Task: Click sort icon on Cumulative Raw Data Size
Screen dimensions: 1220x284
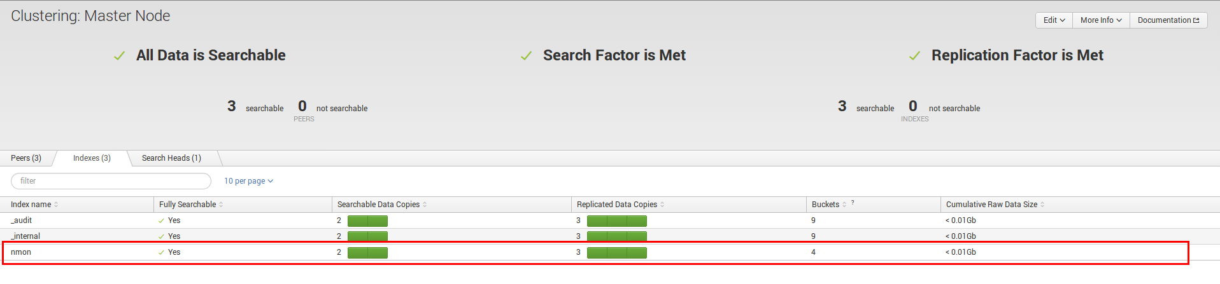Action: [x=1042, y=205]
